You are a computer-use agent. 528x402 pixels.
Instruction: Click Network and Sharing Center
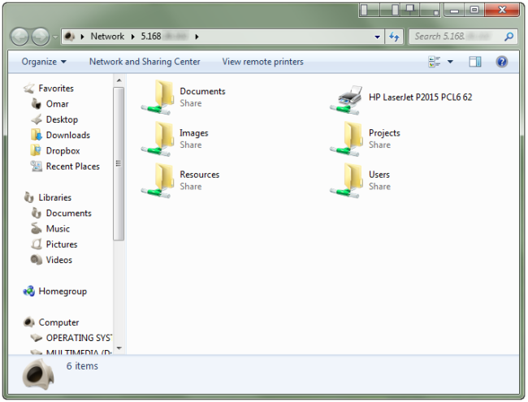pyautogui.click(x=145, y=62)
